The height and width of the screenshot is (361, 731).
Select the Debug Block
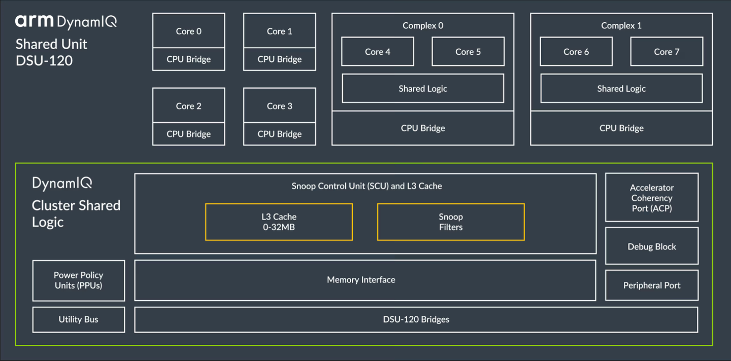click(652, 246)
